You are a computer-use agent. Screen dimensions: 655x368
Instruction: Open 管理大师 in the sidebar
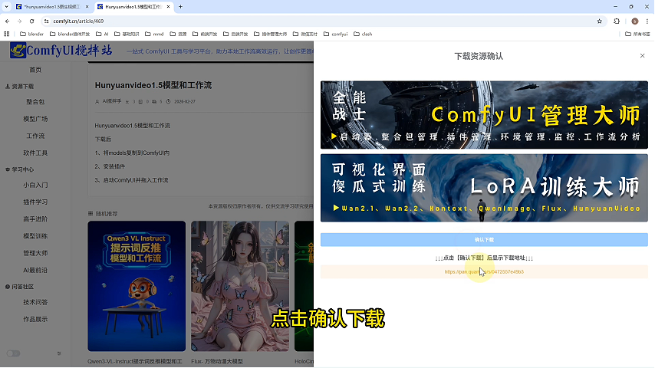35,253
